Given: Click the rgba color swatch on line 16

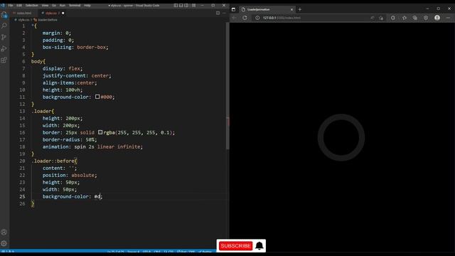Looking at the screenshot, I should click(100, 132).
